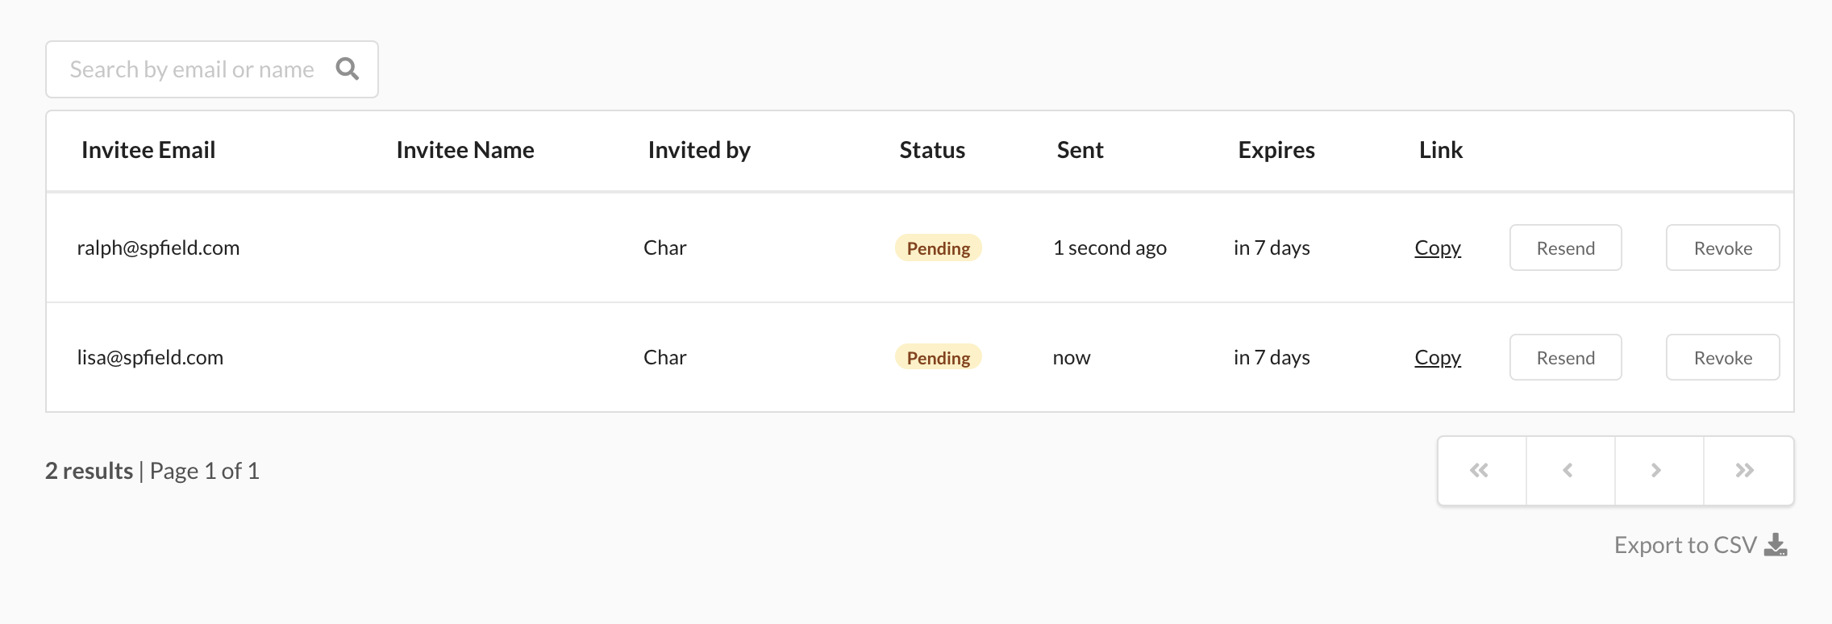Click the Invitee Email column header
The height and width of the screenshot is (624, 1832).
coord(148,150)
